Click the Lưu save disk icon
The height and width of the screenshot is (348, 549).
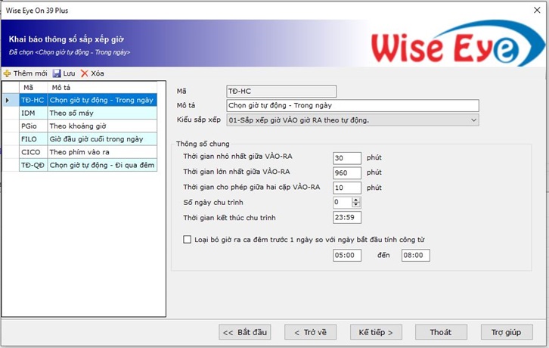coord(57,73)
